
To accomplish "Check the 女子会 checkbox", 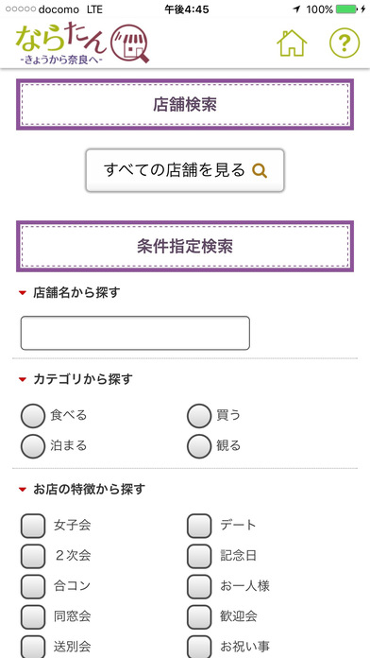I will (33, 526).
